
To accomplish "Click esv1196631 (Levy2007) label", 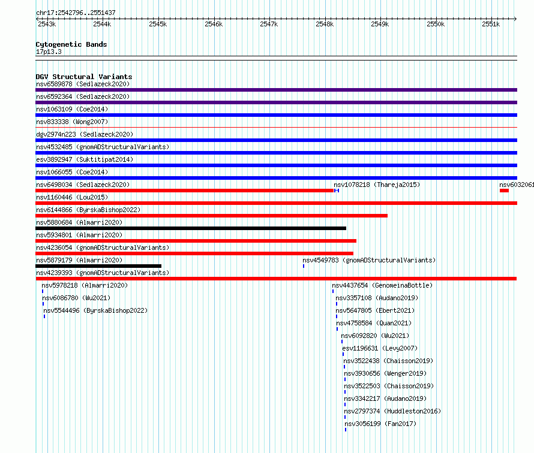I will 380,348.
